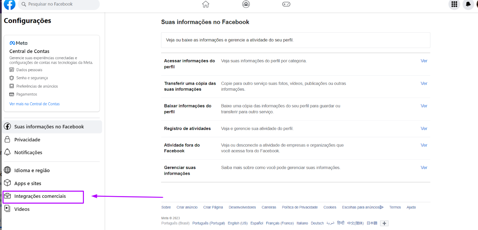Viewport: 478px width, 230px height.
Task: Click the Escolhas para anúncios triangle icon
Action: pyautogui.click(x=382, y=207)
